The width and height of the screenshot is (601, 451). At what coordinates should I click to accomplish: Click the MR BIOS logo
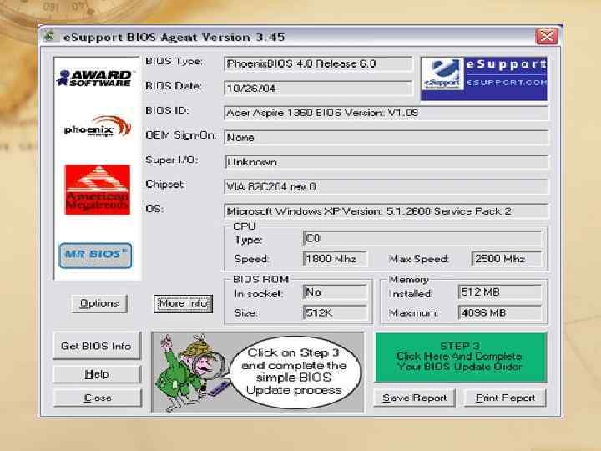95,255
